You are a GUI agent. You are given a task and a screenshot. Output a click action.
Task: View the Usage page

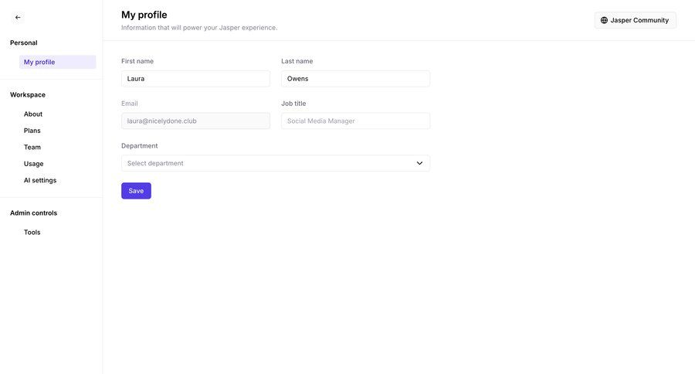coord(34,164)
